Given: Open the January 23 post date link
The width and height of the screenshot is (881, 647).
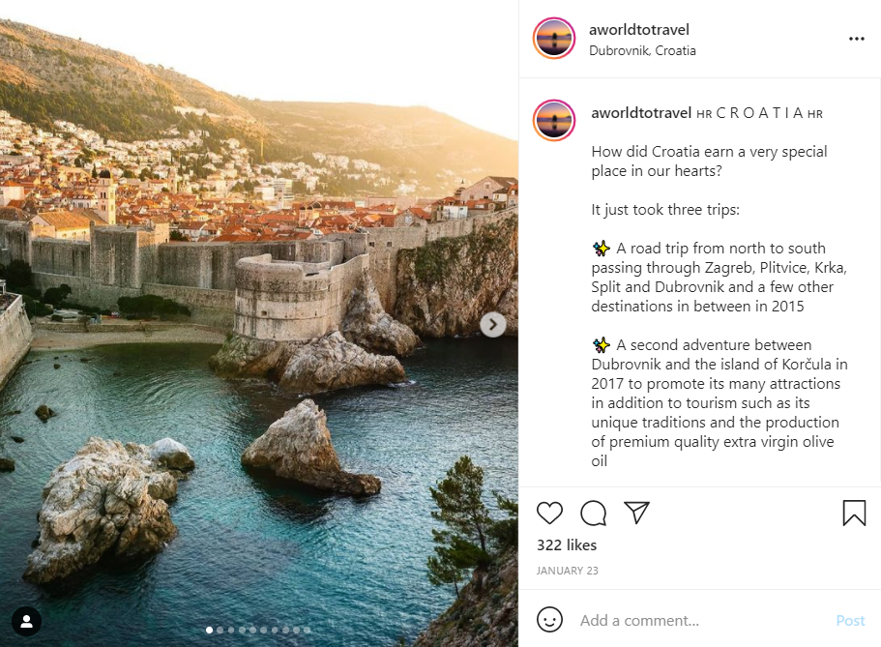Looking at the screenshot, I should click(568, 571).
